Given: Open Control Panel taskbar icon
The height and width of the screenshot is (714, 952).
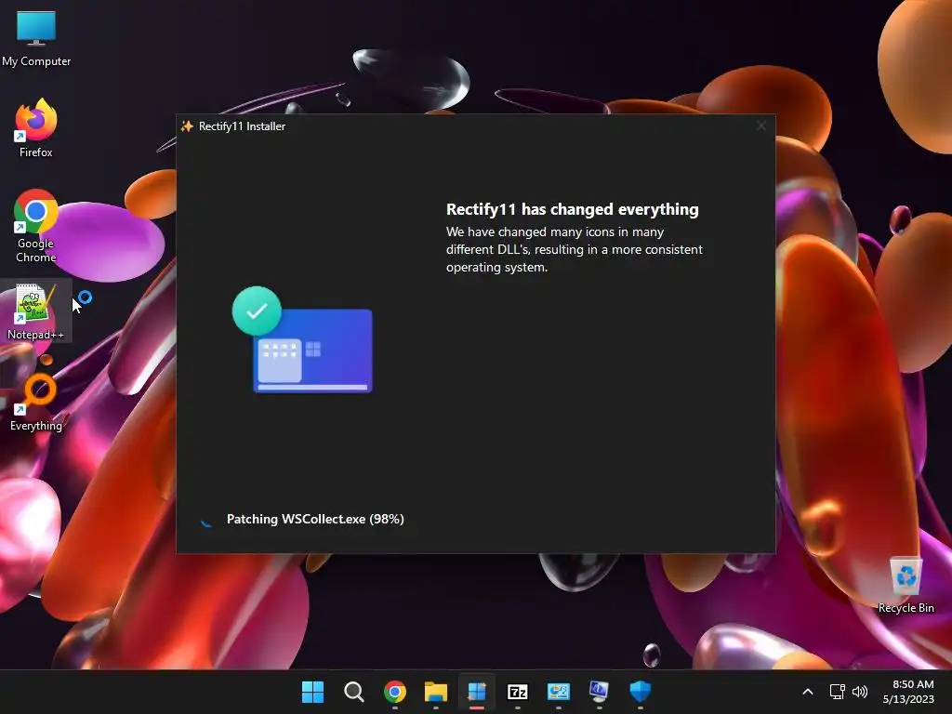Looking at the screenshot, I should 559,692.
